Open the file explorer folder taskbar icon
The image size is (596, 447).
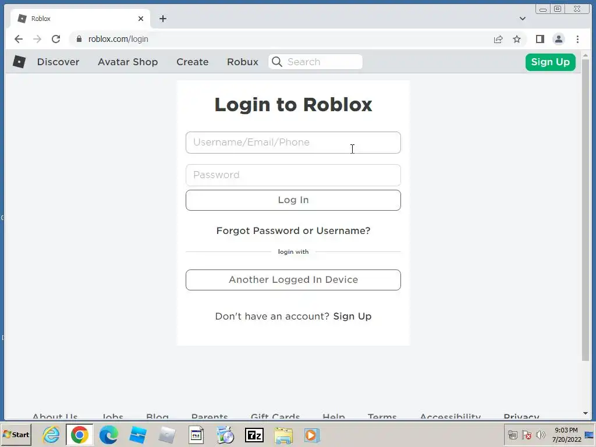tap(283, 435)
